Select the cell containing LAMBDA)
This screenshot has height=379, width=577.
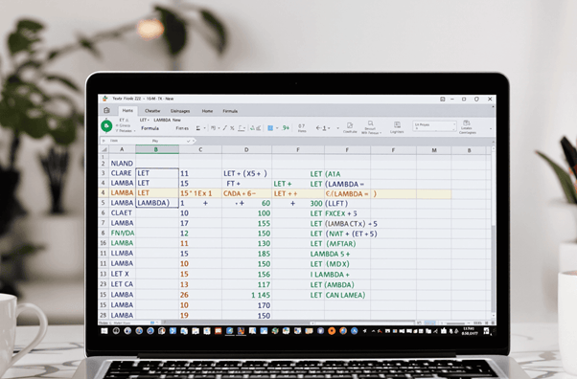pos(157,203)
